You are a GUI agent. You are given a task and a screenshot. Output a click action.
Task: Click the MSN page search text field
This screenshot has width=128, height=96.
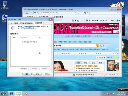pos(74,46)
